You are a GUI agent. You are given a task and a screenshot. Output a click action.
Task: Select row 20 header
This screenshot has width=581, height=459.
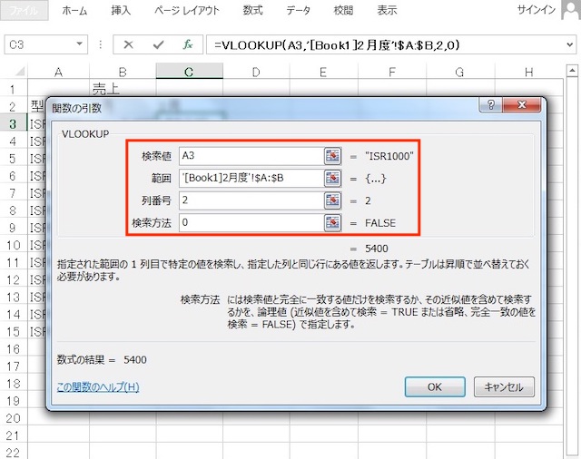tap(13, 418)
